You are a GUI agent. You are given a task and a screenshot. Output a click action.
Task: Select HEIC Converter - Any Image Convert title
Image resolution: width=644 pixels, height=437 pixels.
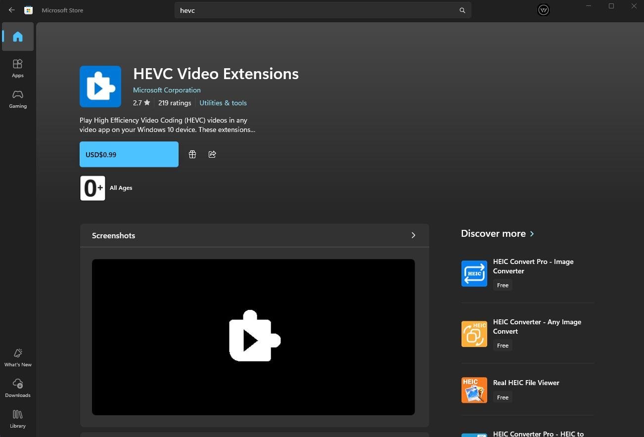point(537,327)
